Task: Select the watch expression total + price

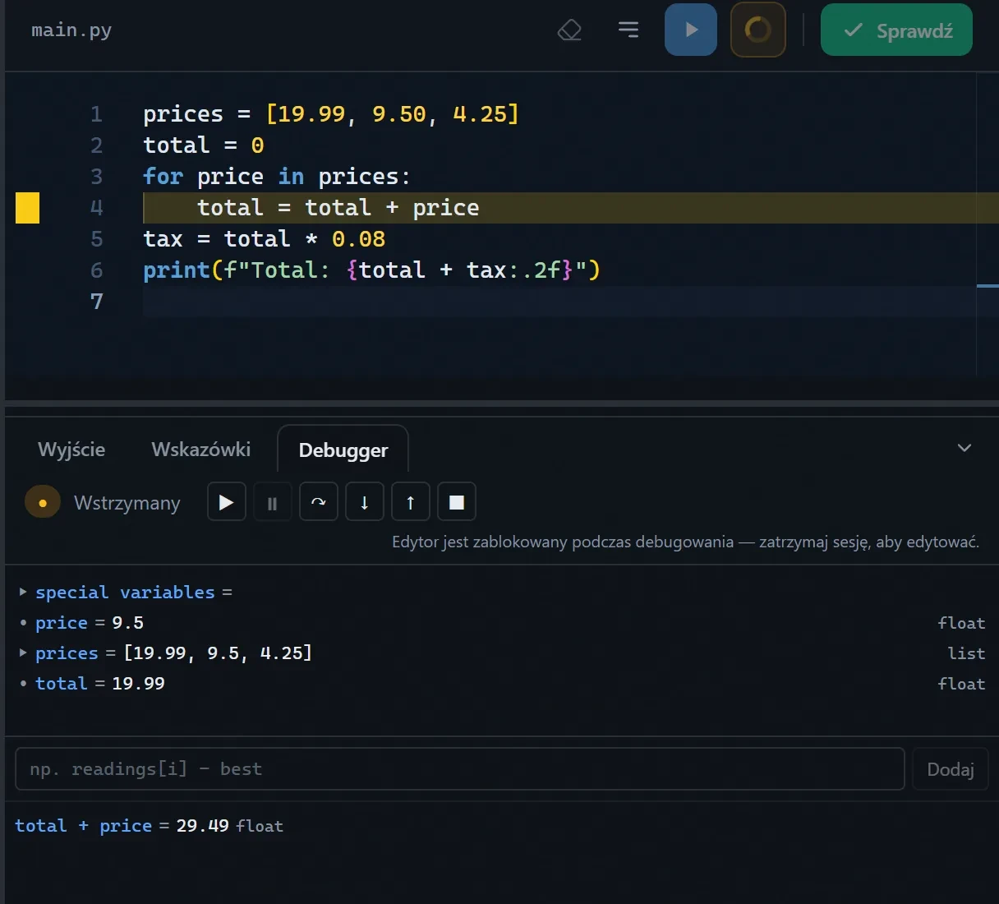Action: (83, 826)
